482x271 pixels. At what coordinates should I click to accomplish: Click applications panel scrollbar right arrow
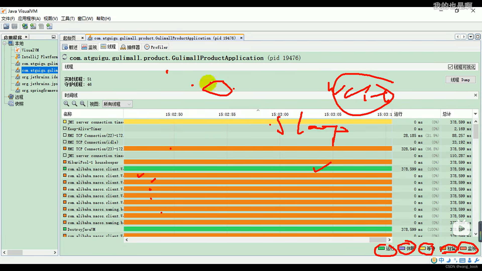[55, 252]
